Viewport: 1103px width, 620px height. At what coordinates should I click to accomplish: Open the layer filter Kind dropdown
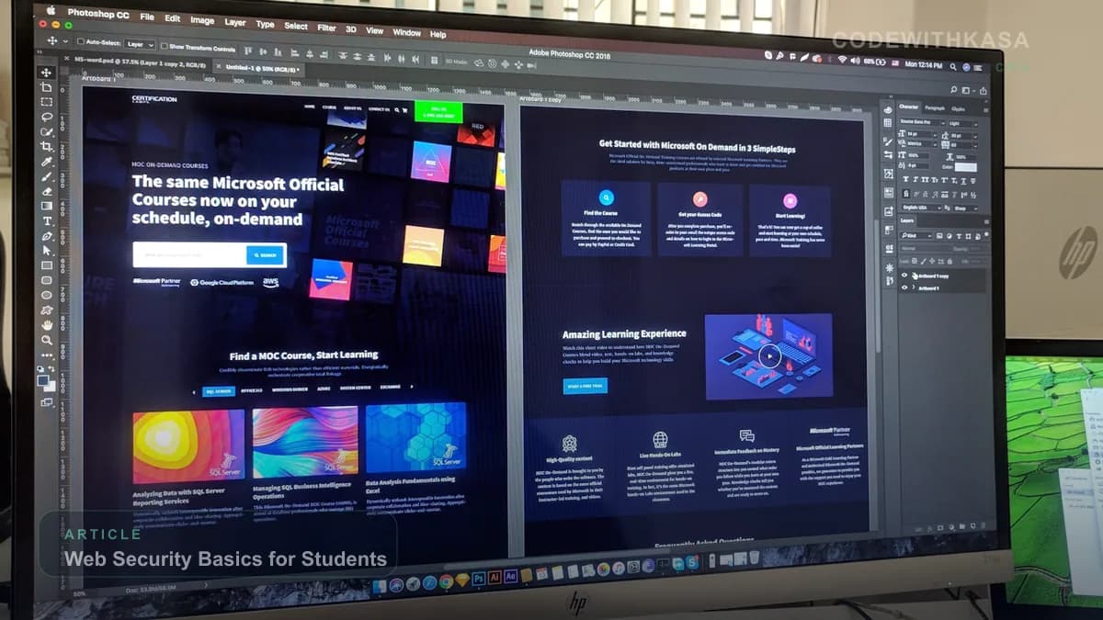click(x=916, y=235)
